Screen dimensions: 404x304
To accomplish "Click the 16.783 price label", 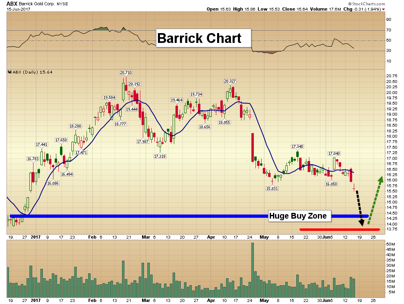I will [33, 159].
